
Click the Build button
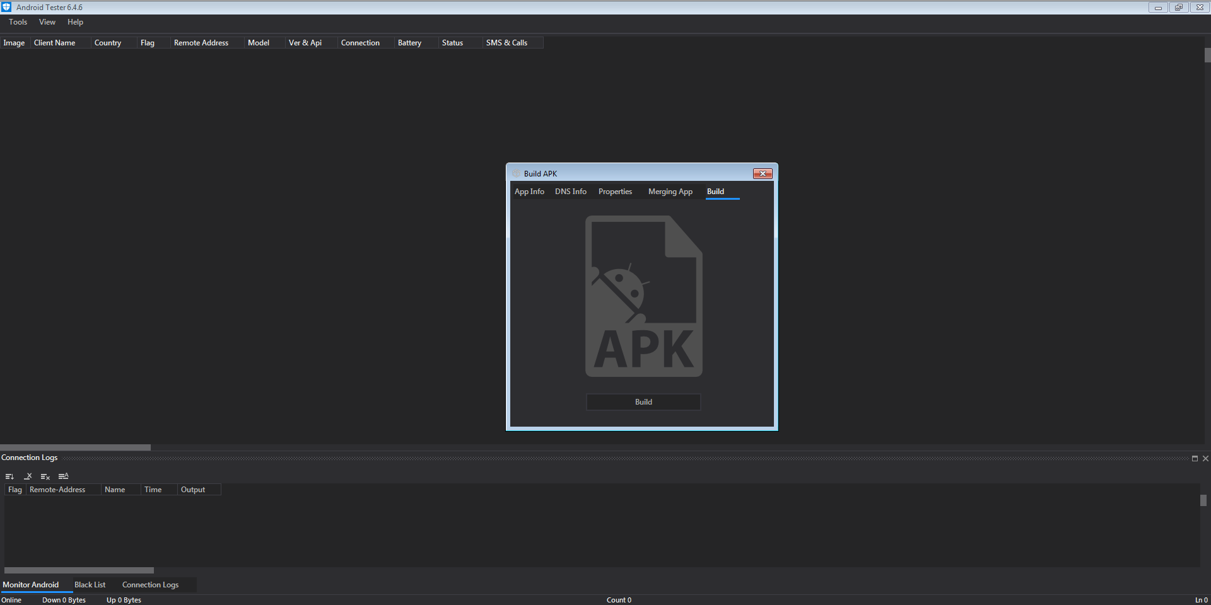click(643, 402)
